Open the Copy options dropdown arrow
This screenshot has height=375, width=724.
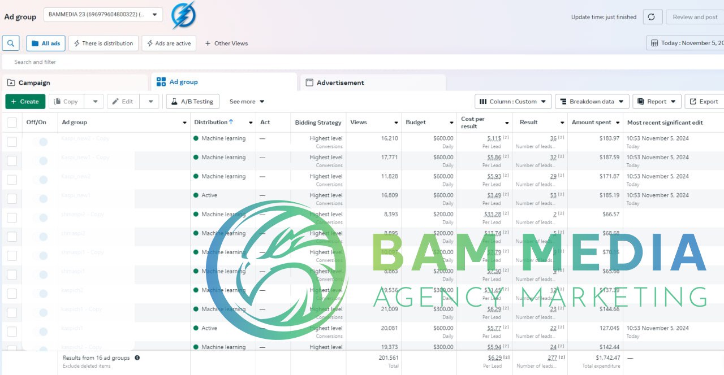(x=94, y=102)
